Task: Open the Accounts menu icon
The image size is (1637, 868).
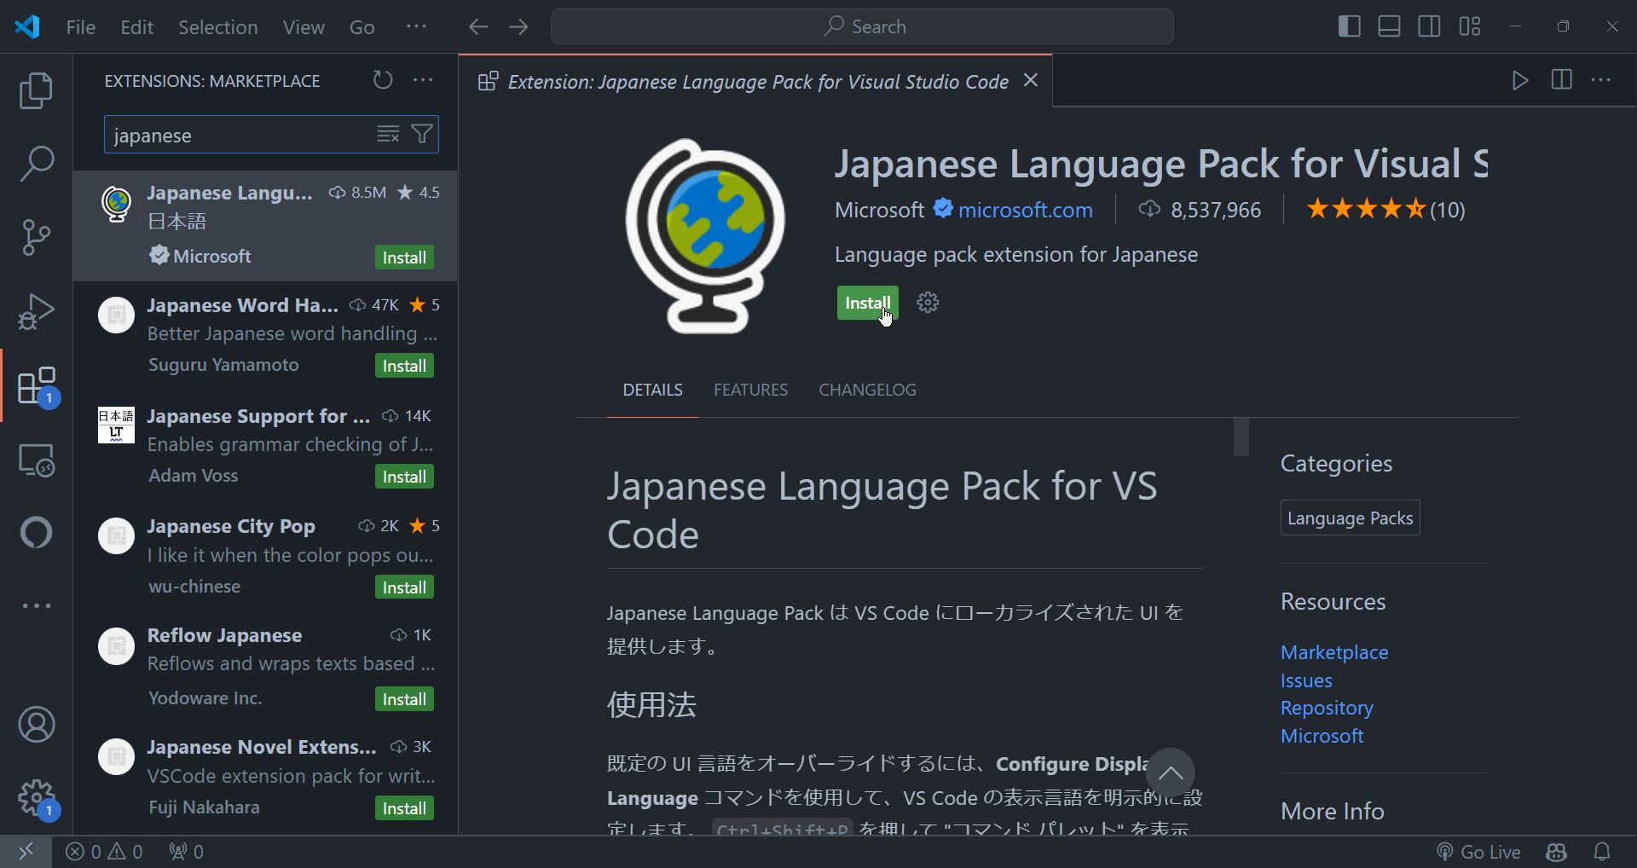Action: point(36,725)
